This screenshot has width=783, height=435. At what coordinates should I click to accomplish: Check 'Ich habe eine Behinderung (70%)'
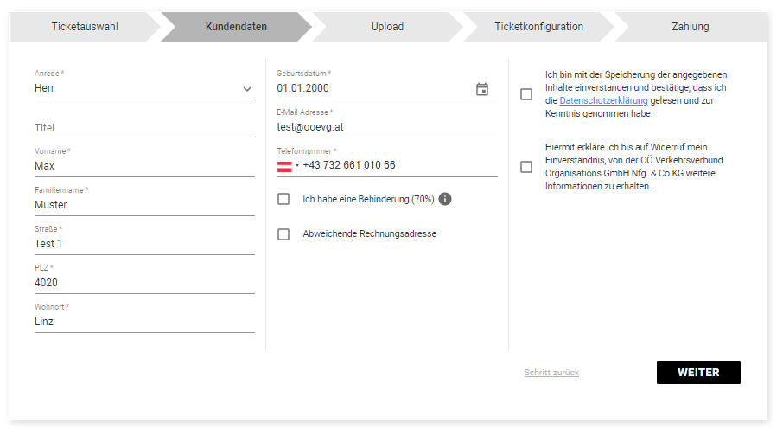(283, 199)
